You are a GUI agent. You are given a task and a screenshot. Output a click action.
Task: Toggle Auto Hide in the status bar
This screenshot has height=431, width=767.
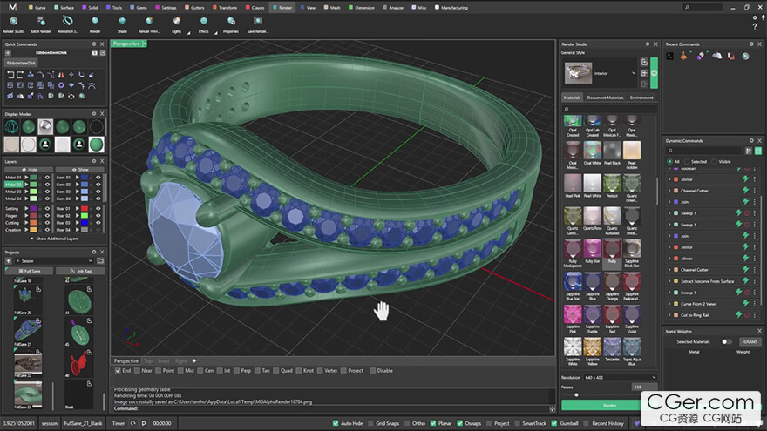tap(336, 423)
